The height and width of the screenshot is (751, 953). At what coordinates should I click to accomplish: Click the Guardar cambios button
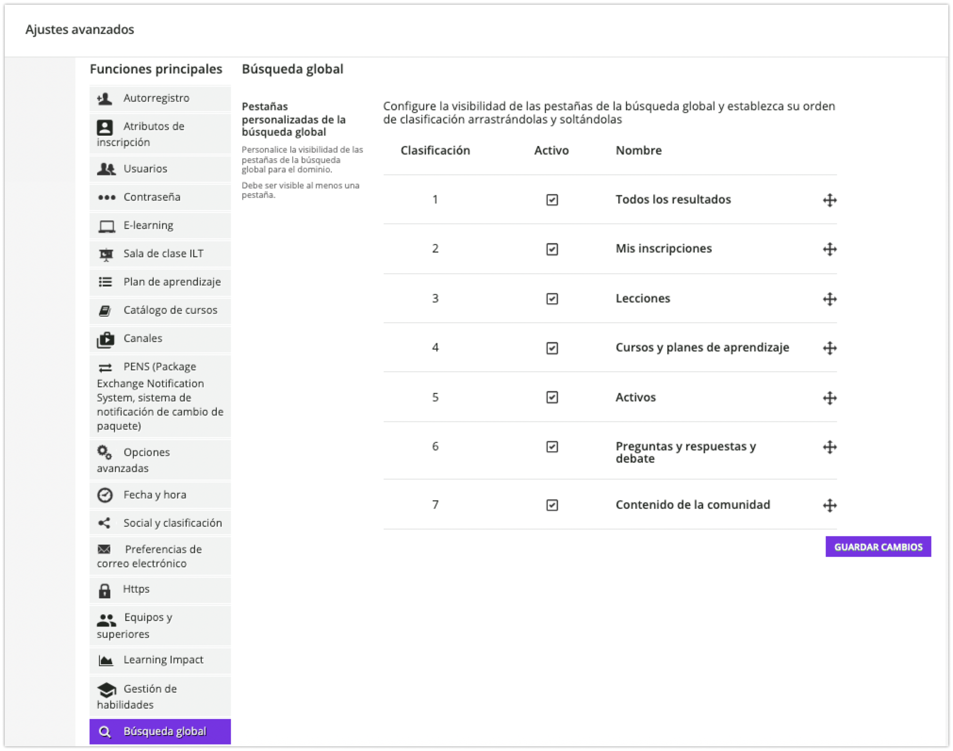click(x=878, y=547)
